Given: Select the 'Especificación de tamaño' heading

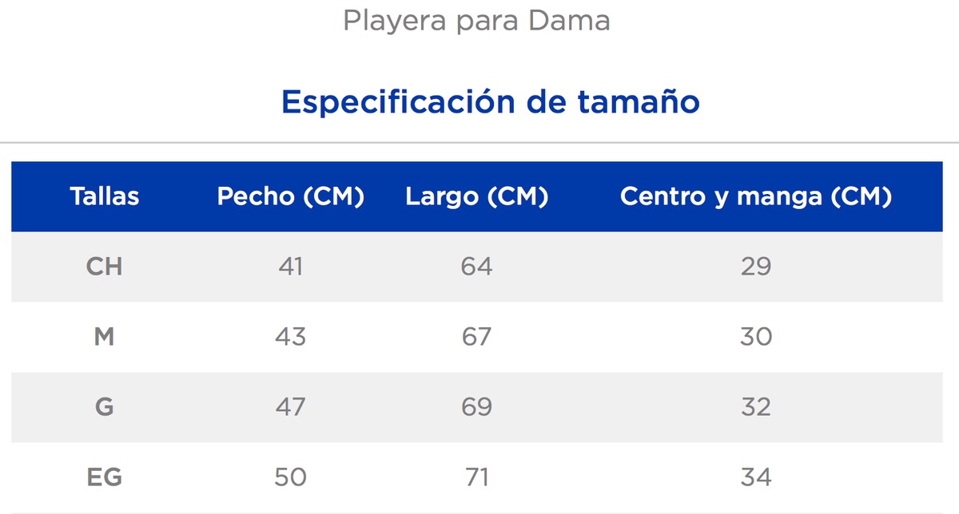Looking at the screenshot, I should point(491,102).
